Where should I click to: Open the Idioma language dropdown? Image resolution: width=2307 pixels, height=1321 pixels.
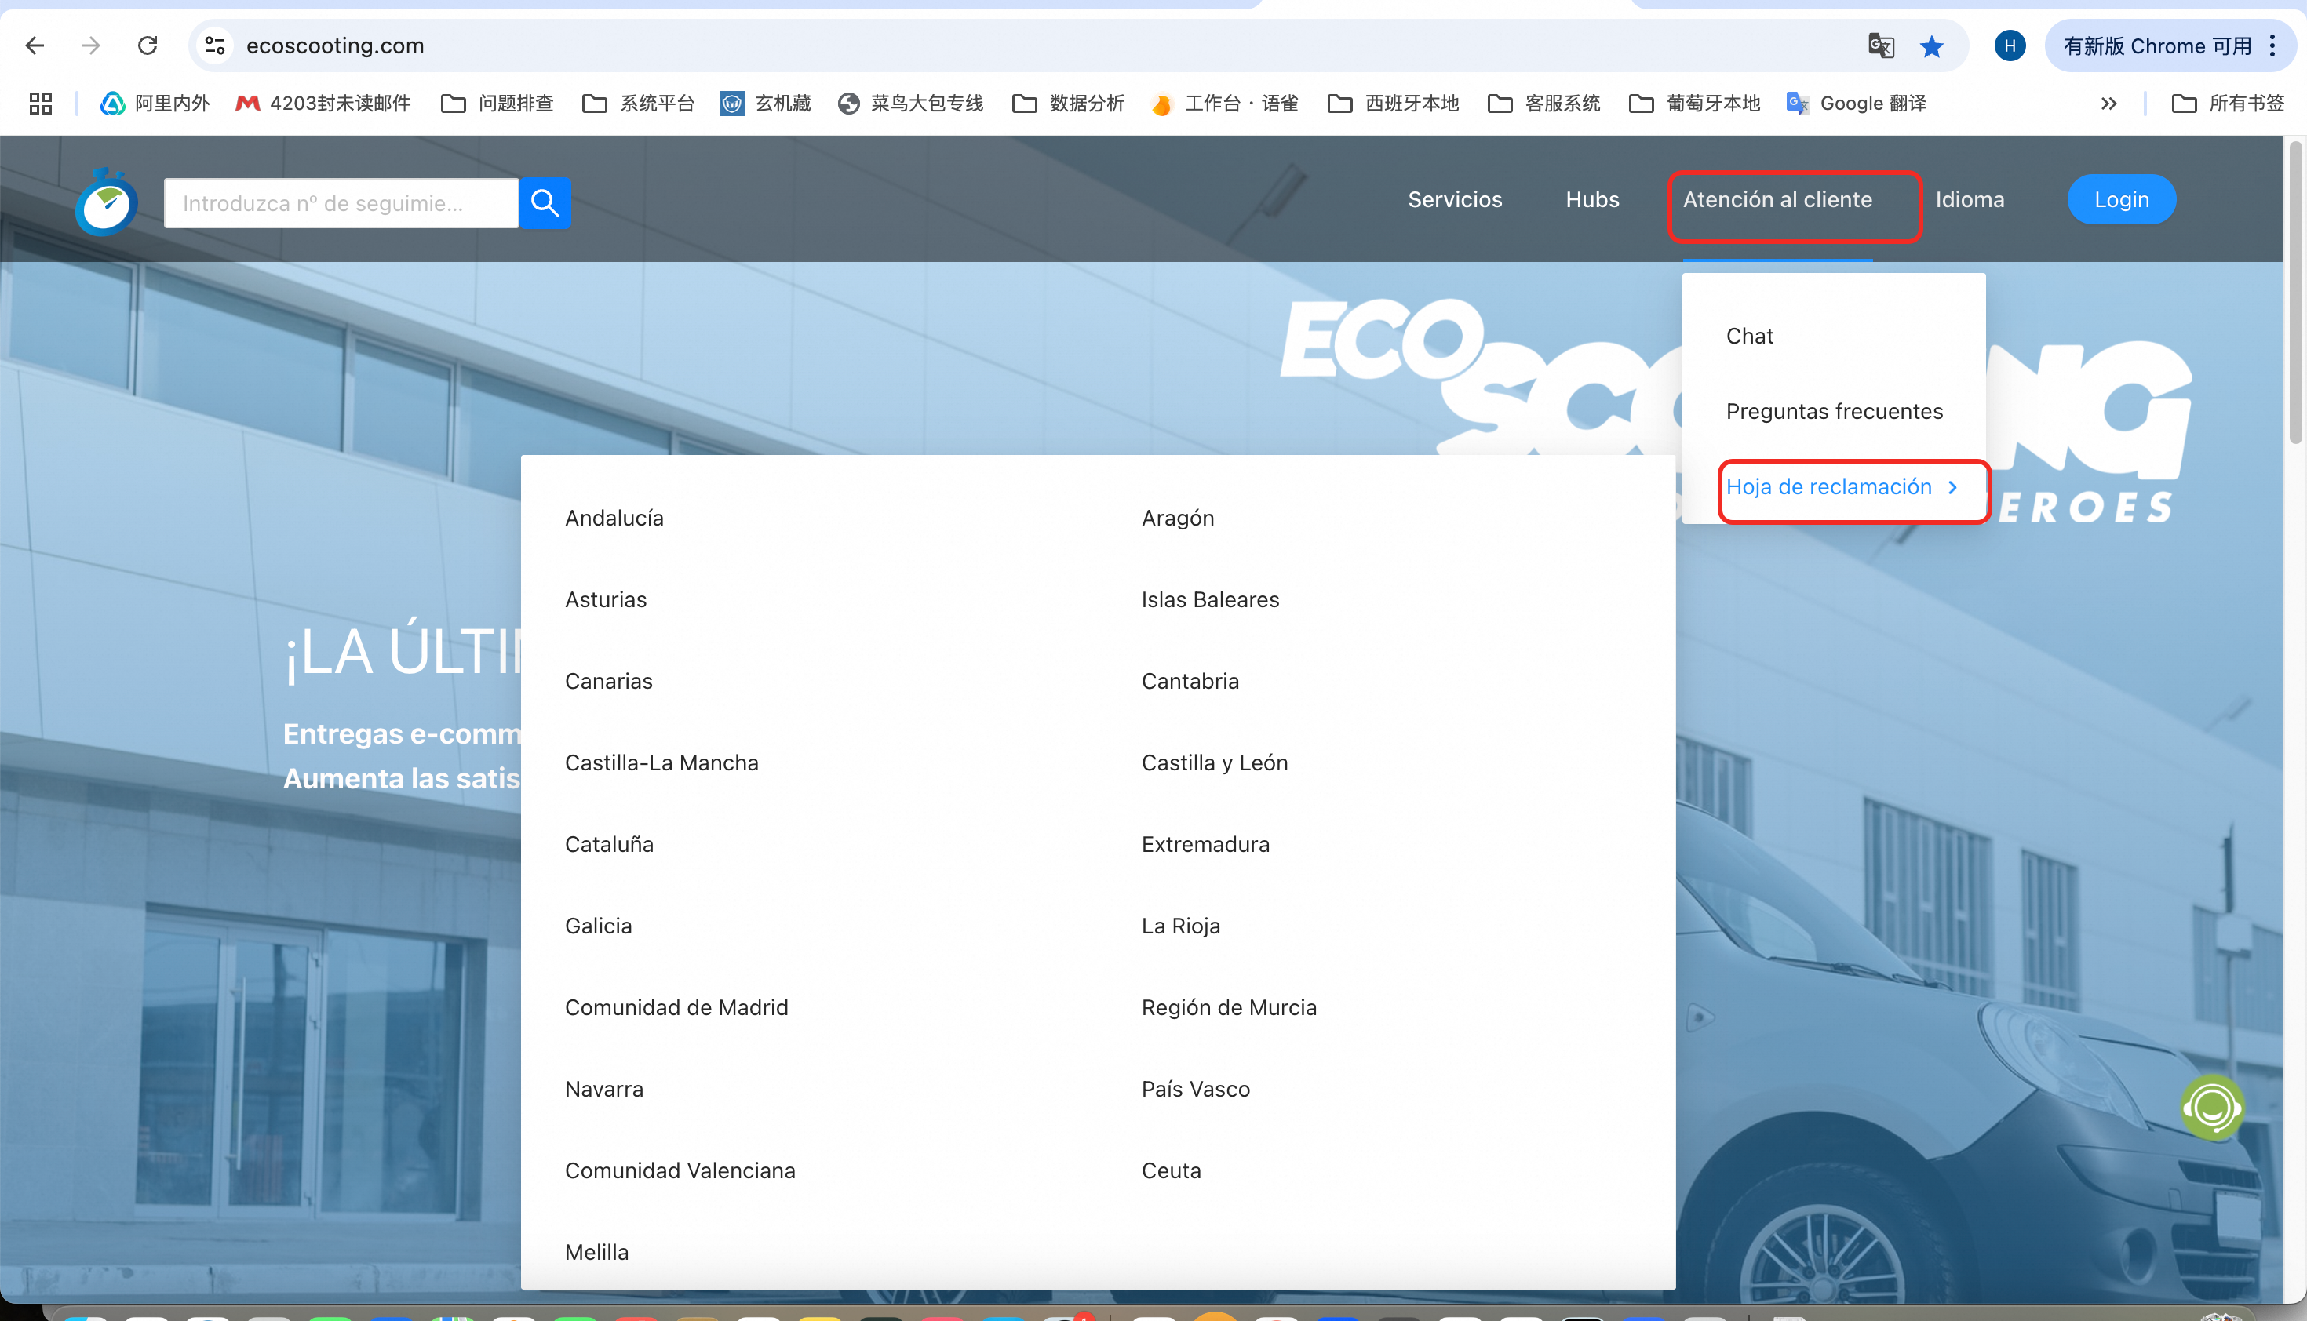coord(1970,199)
